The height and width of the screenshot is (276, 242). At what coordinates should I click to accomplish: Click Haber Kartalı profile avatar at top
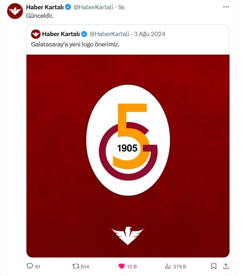coord(15,11)
